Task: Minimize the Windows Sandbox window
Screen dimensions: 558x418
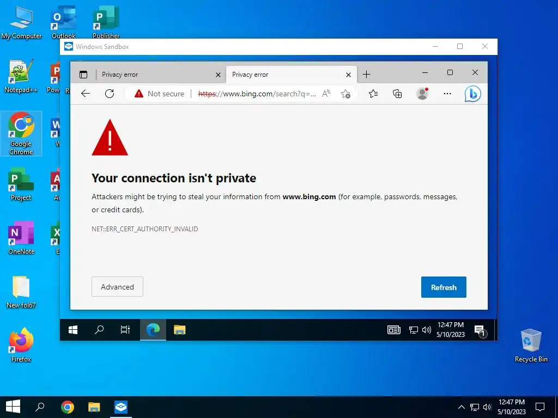Action: [435, 47]
